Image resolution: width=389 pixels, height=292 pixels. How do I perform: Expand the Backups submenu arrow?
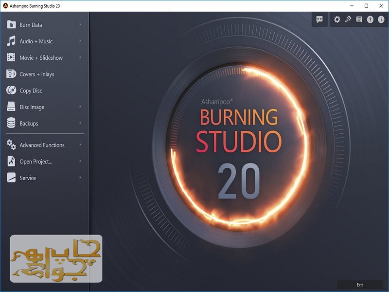(80, 123)
